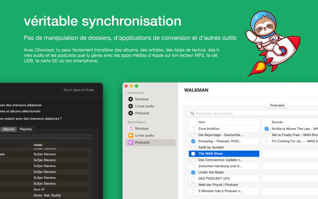Viewport: 318px width, 199px height.
Task: Select Podcasts under Paramètres
Action: (142, 113)
